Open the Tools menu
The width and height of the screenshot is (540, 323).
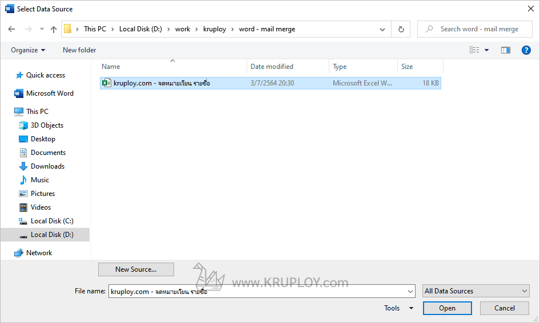point(398,308)
